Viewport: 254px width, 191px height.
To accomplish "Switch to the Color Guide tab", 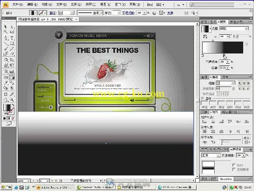I will [x=236, y=22].
